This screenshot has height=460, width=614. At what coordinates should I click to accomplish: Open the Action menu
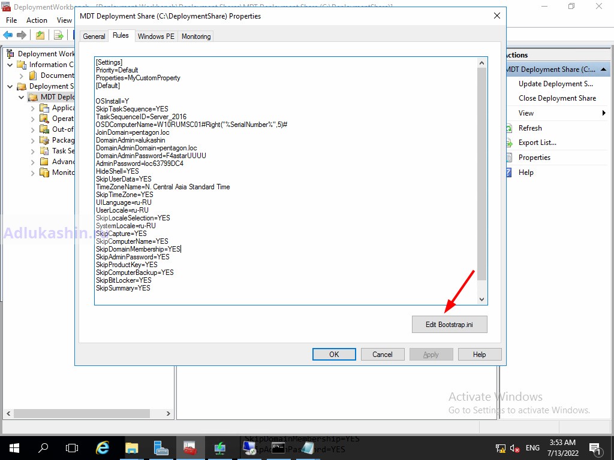(37, 20)
